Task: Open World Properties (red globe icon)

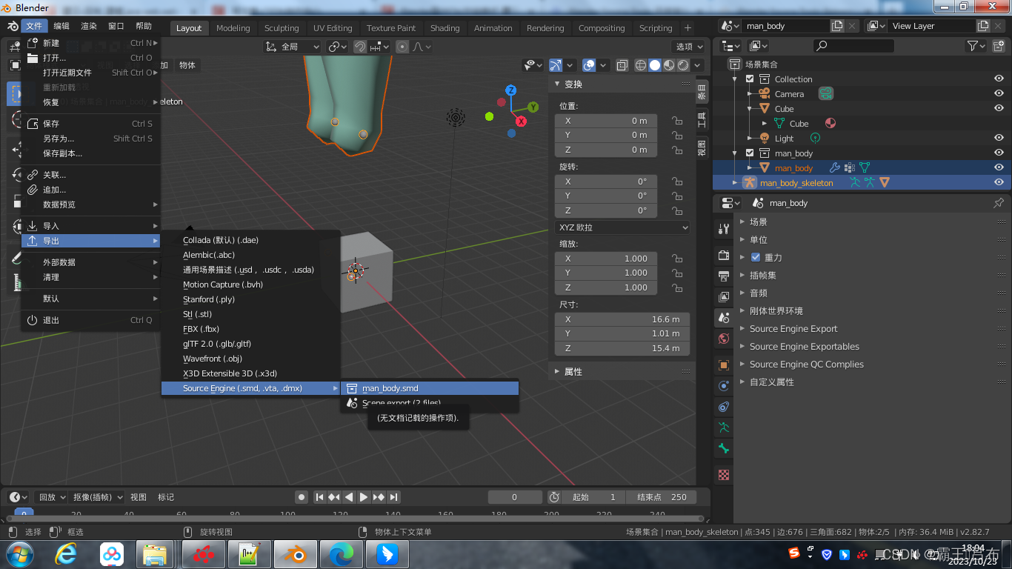Action: [x=723, y=339]
